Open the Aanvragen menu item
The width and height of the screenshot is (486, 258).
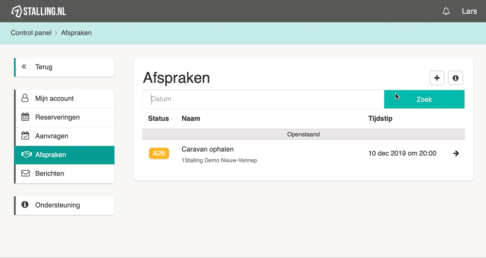[x=65, y=136]
